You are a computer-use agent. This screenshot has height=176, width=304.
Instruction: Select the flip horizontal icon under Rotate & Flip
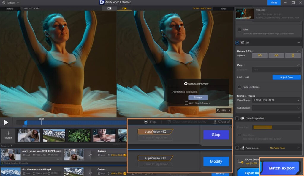pos(276,56)
